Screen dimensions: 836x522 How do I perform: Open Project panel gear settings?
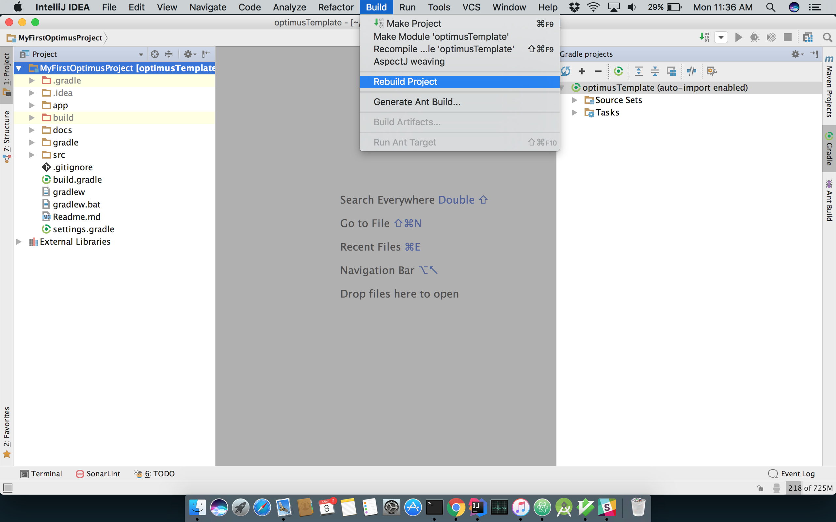(x=190, y=54)
